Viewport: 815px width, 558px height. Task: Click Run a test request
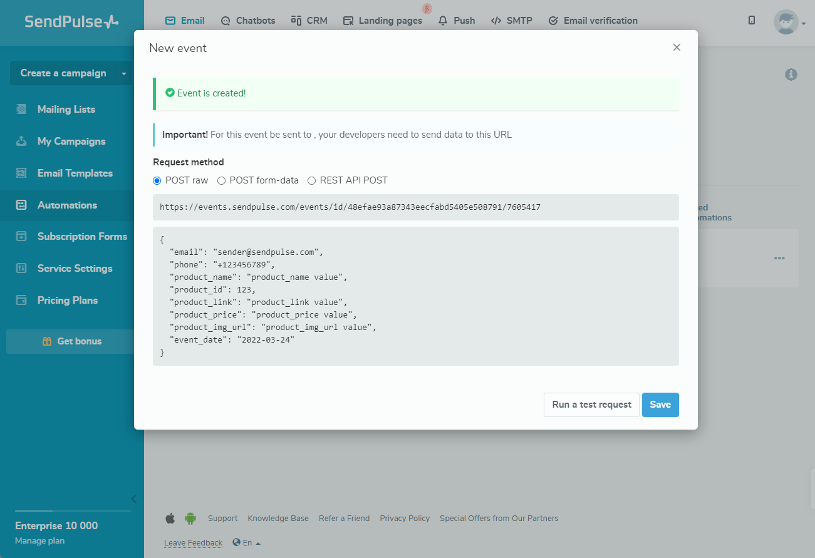point(591,405)
